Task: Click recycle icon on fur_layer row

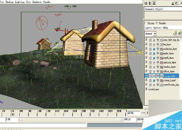Action: coord(150,44)
